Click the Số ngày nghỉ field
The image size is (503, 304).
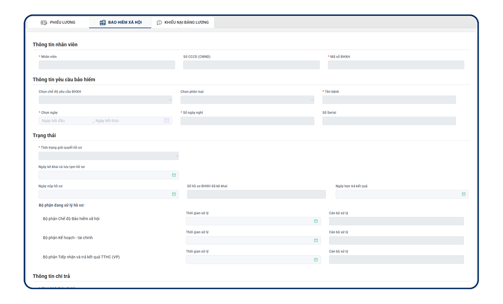click(247, 121)
